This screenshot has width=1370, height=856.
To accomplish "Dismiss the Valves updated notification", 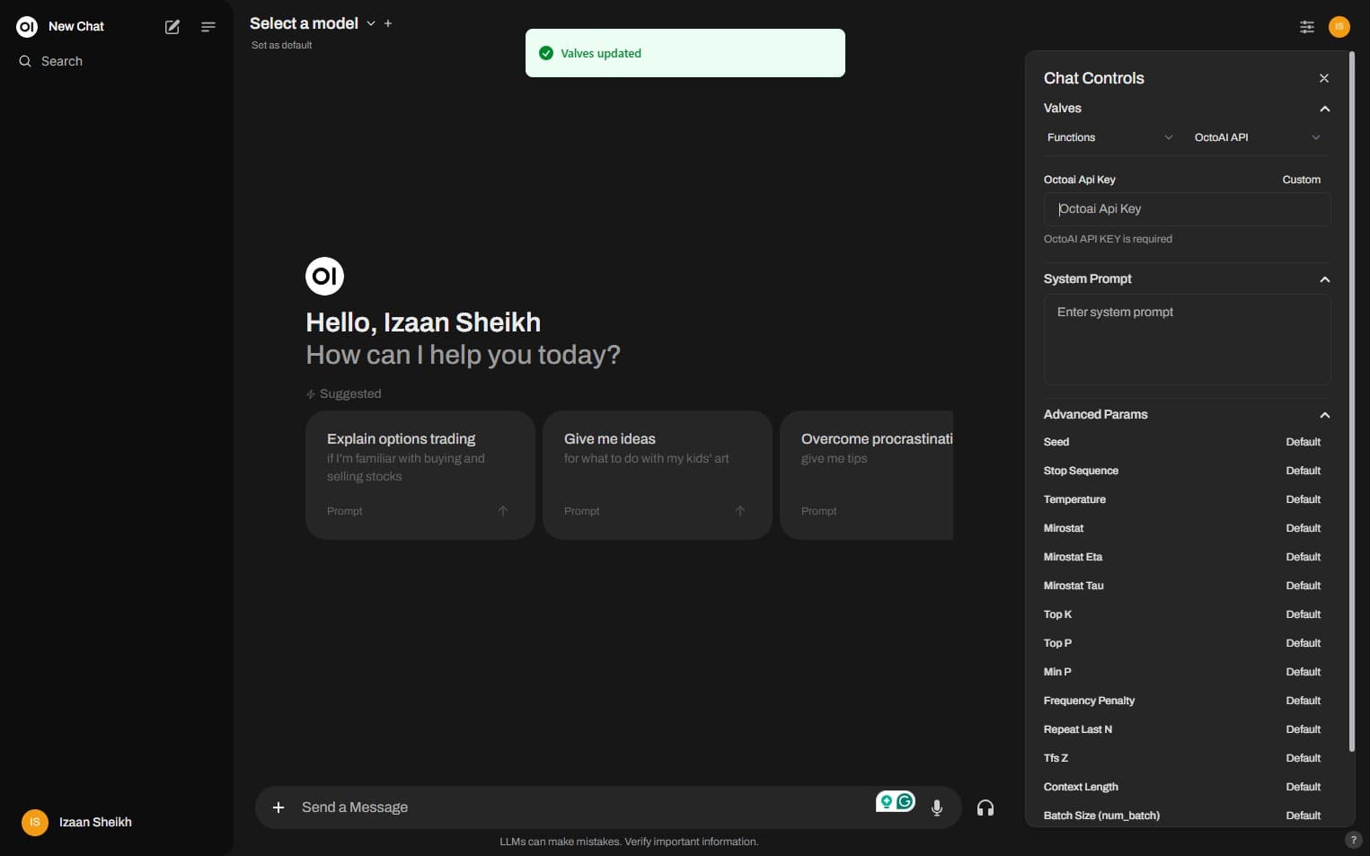I will pos(685,53).
